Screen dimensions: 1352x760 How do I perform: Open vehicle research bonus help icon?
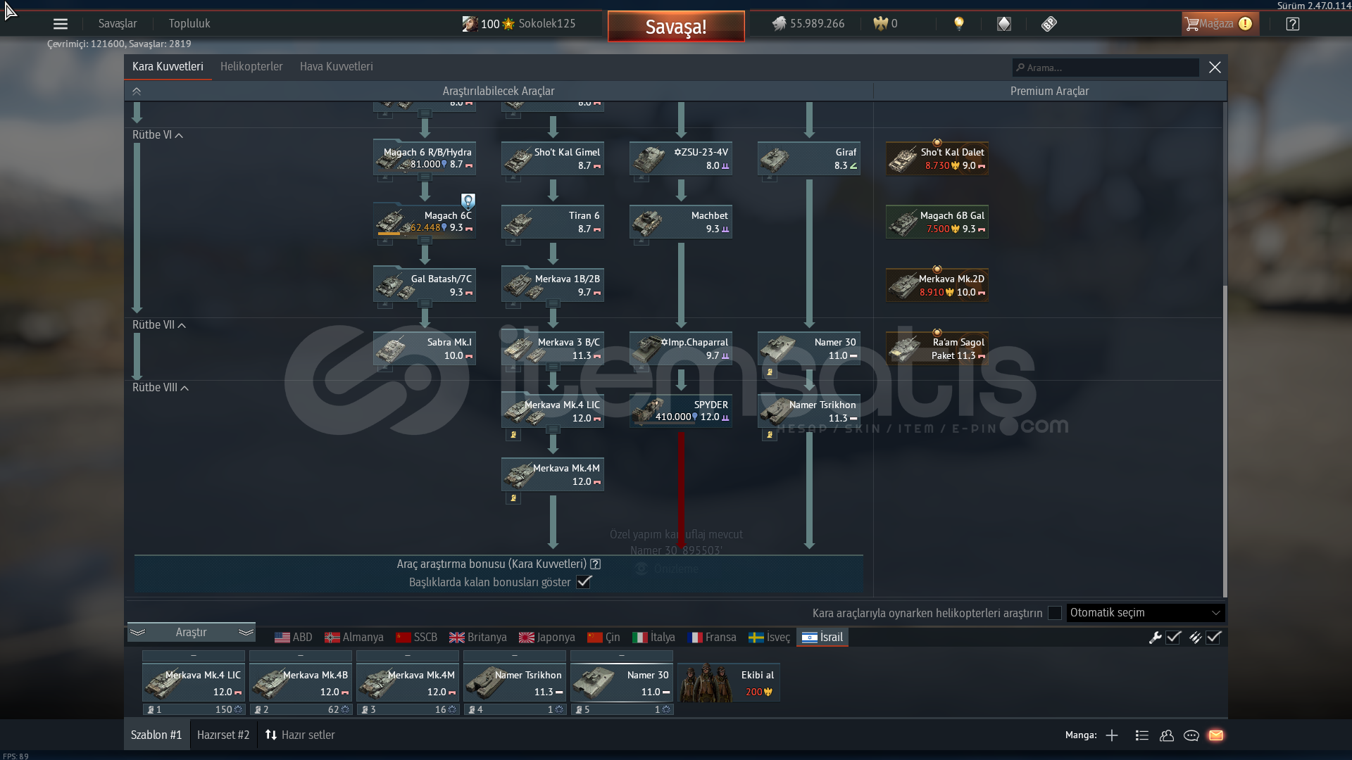coord(596,564)
